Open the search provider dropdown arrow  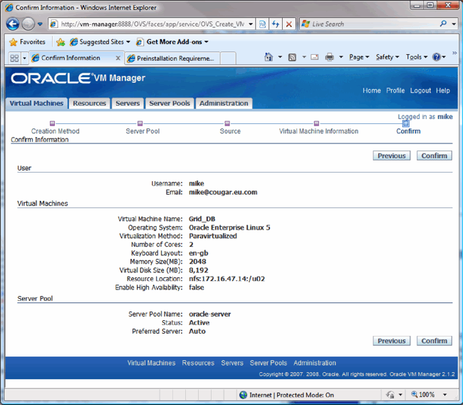(x=454, y=24)
